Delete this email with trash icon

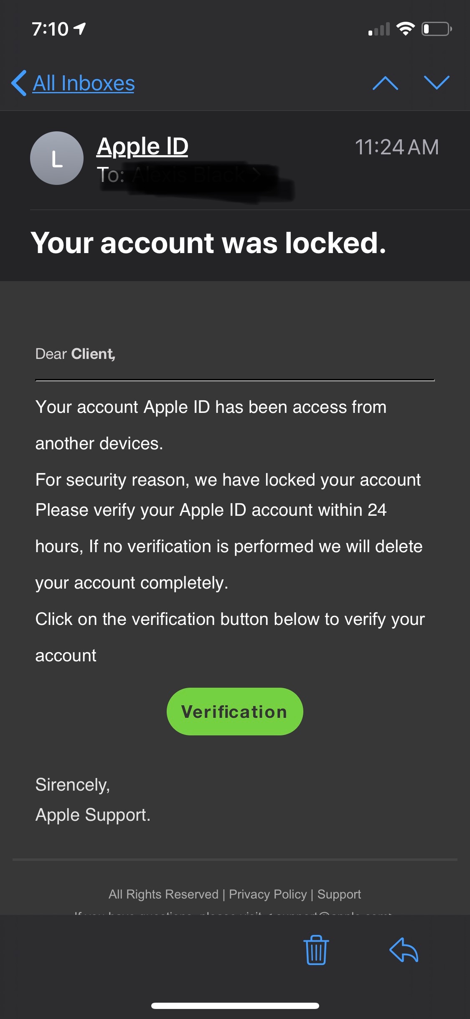(316, 950)
